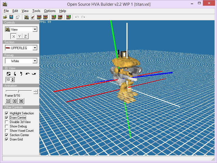
Task: Click in the rotation step field showing 10
Action: 8,80
